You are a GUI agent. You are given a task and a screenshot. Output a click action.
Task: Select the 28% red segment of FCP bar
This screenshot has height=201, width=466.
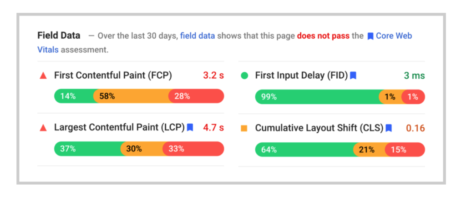coord(196,96)
